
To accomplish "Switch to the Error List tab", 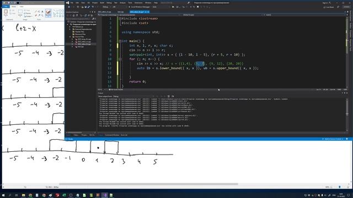I will 124,135.
